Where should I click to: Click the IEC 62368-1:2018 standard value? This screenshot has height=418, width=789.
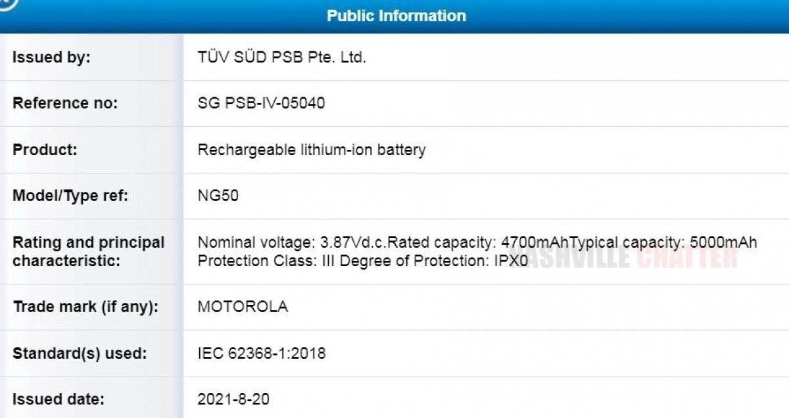point(262,354)
